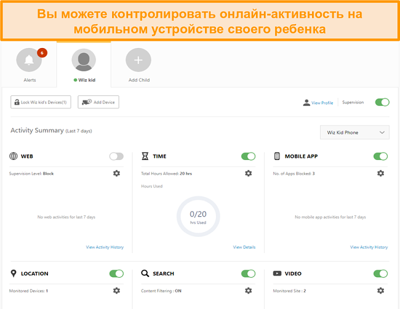This screenshot has width=400, height=309.
Task: Click 'Content Filtering : ON' text
Action: tap(161, 291)
